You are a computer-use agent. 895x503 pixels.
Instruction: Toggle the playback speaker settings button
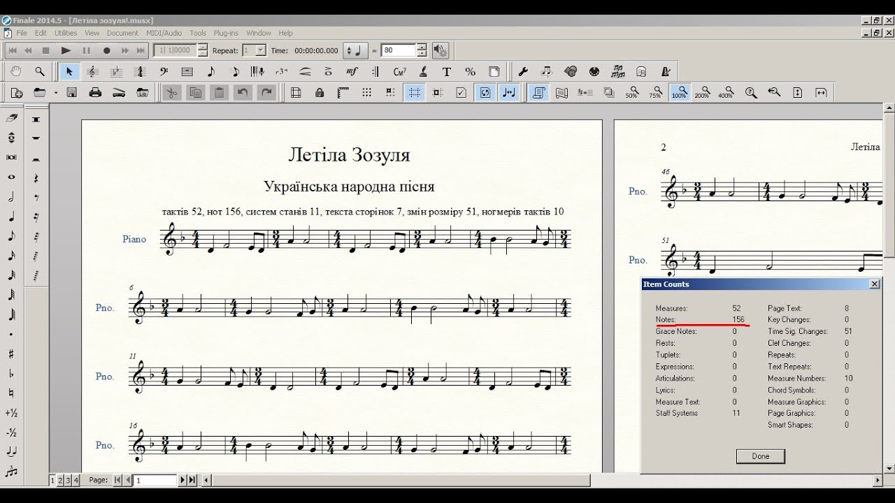[441, 50]
